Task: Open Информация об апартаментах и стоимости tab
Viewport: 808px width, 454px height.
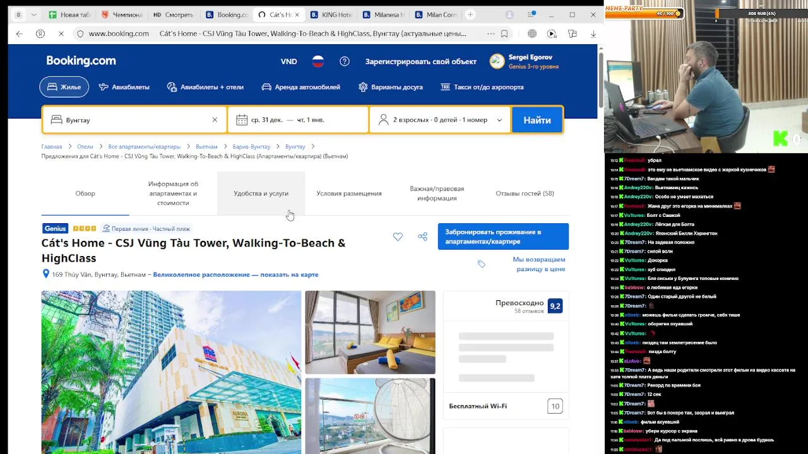Action: (x=173, y=194)
